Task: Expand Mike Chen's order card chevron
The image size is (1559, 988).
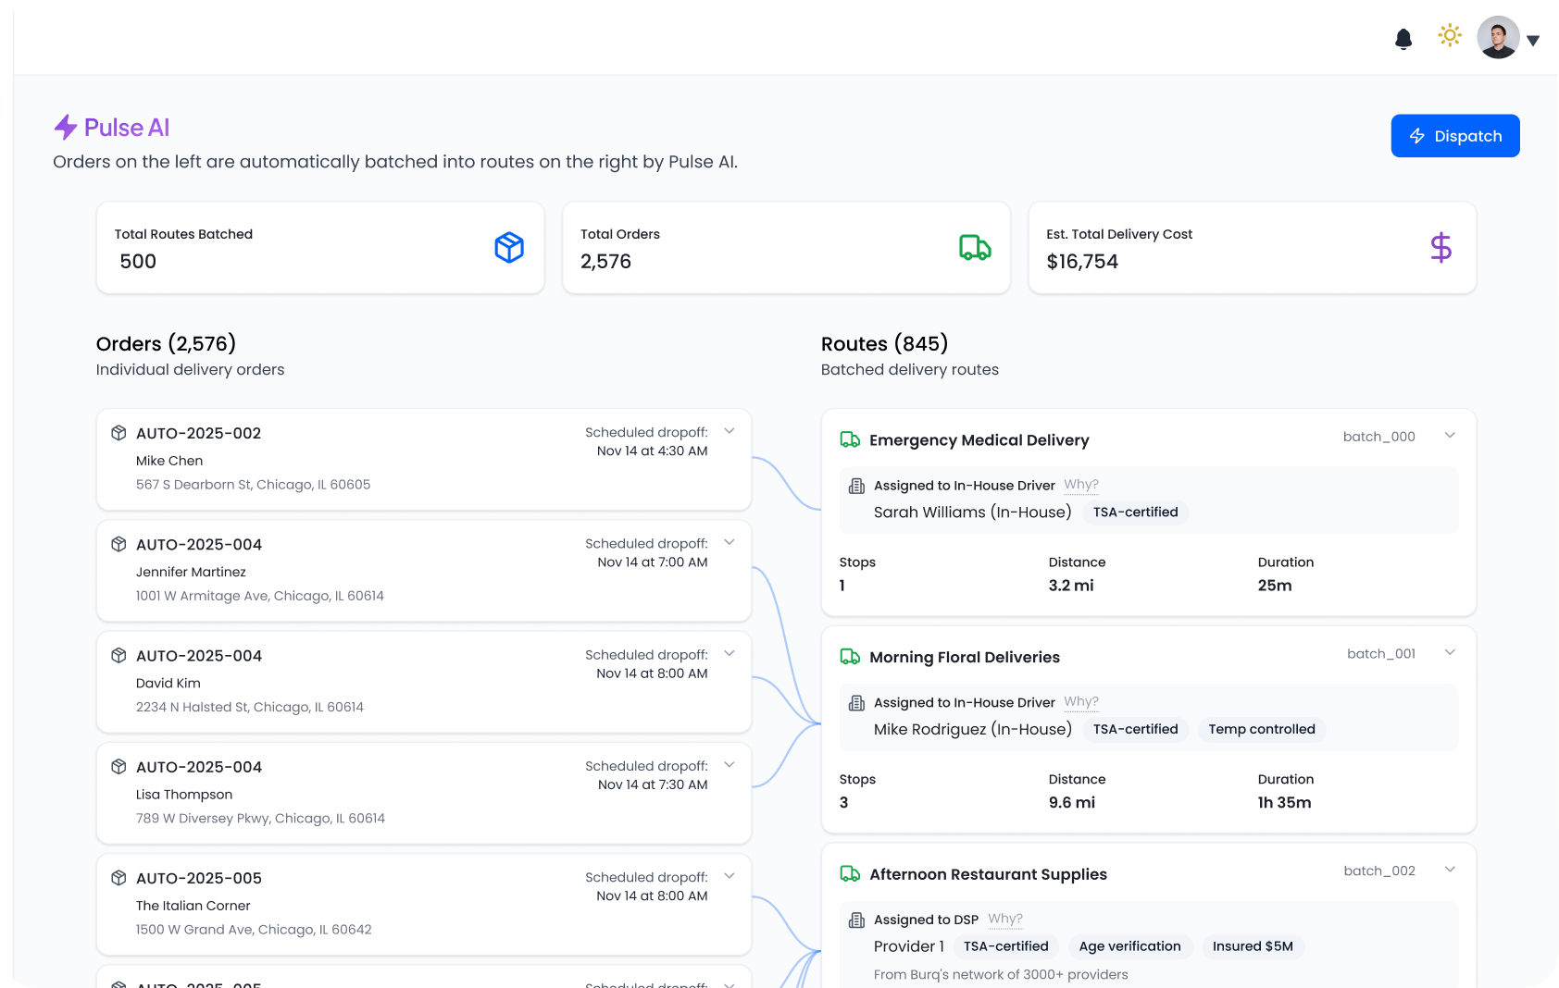Action: click(730, 431)
